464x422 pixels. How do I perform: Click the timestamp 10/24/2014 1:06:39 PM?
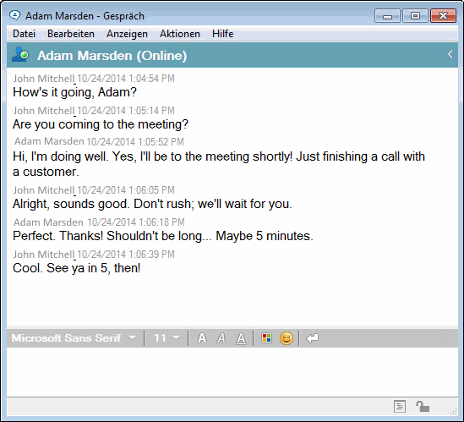(x=126, y=255)
